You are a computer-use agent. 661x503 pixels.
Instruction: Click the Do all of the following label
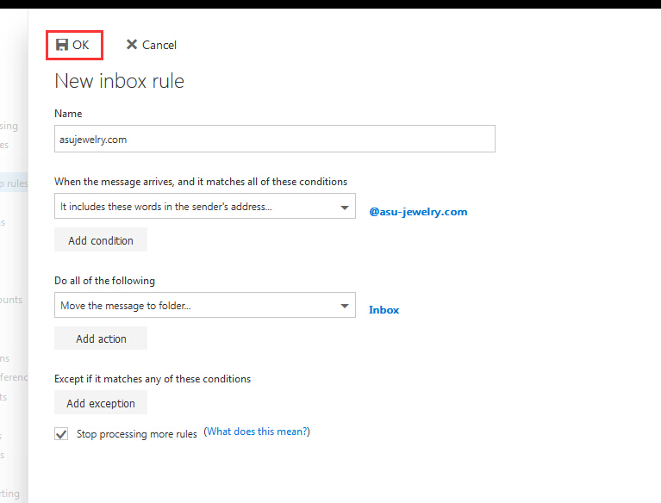point(104,281)
